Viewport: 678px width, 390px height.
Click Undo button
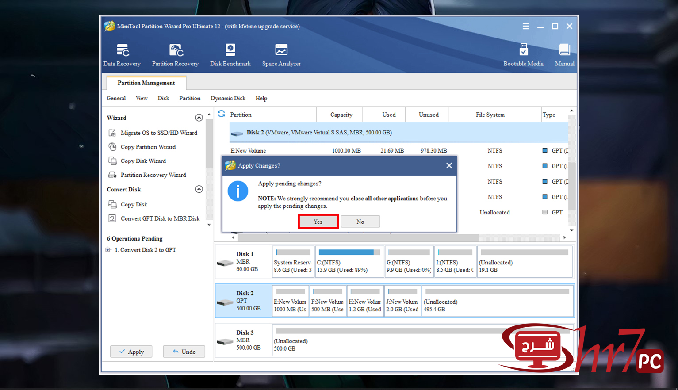(184, 352)
